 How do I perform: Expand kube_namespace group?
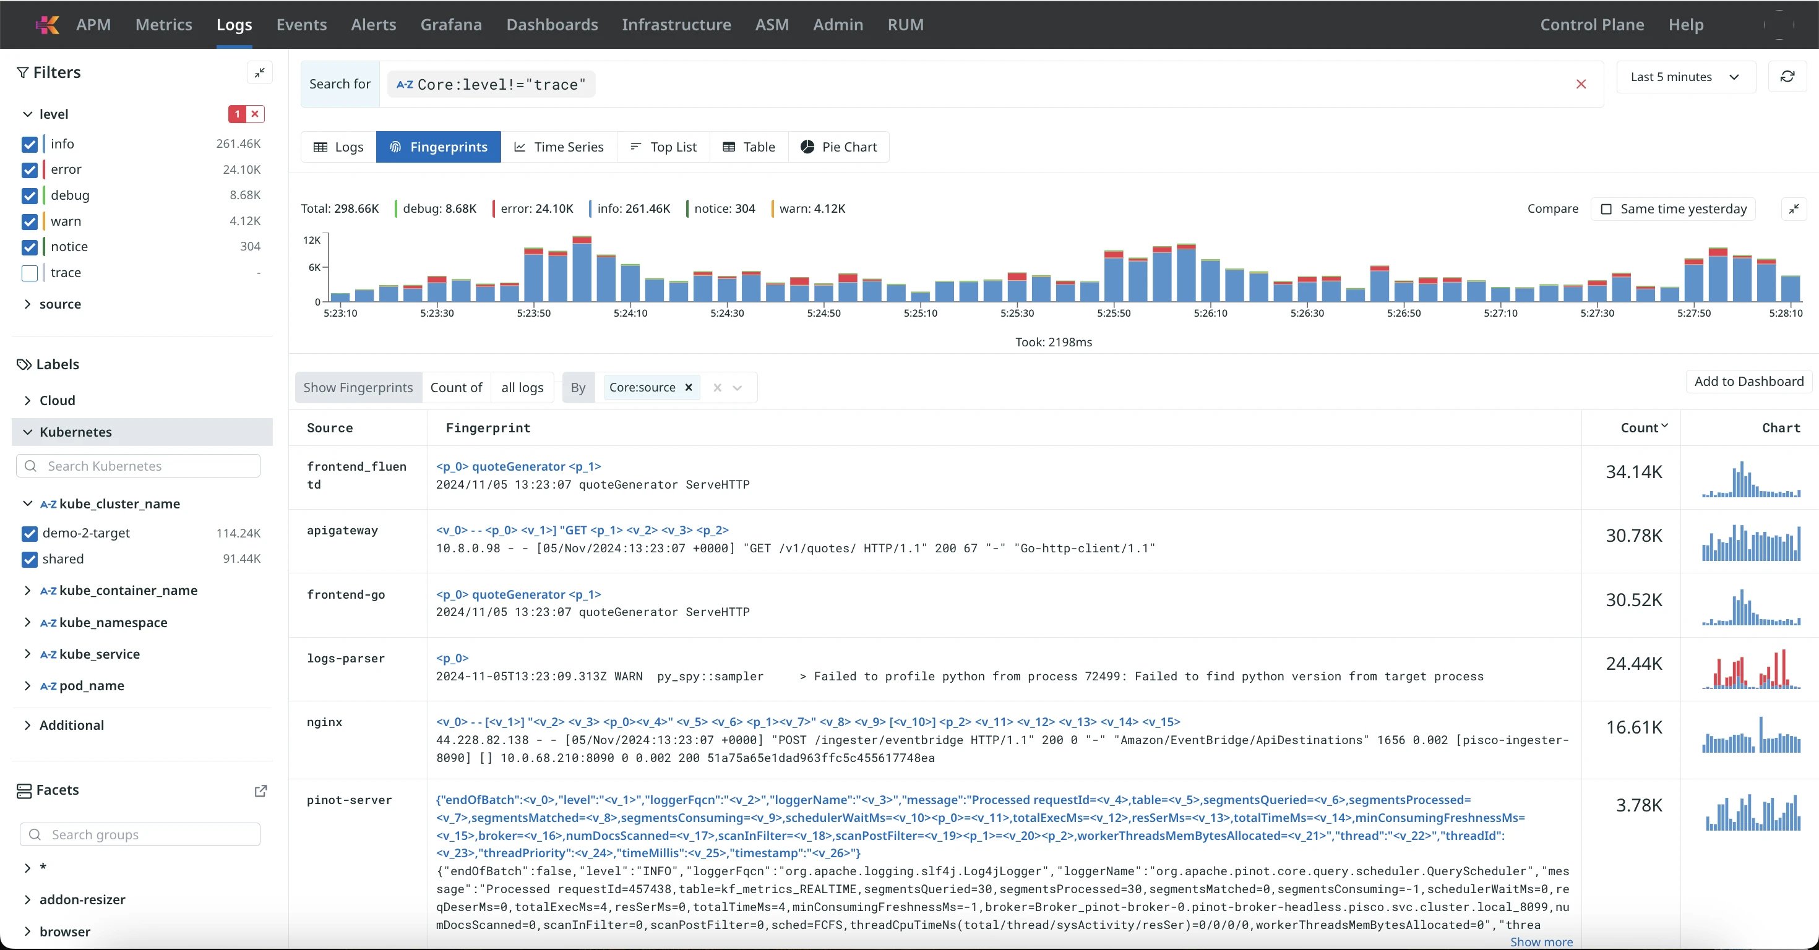pyautogui.click(x=28, y=622)
